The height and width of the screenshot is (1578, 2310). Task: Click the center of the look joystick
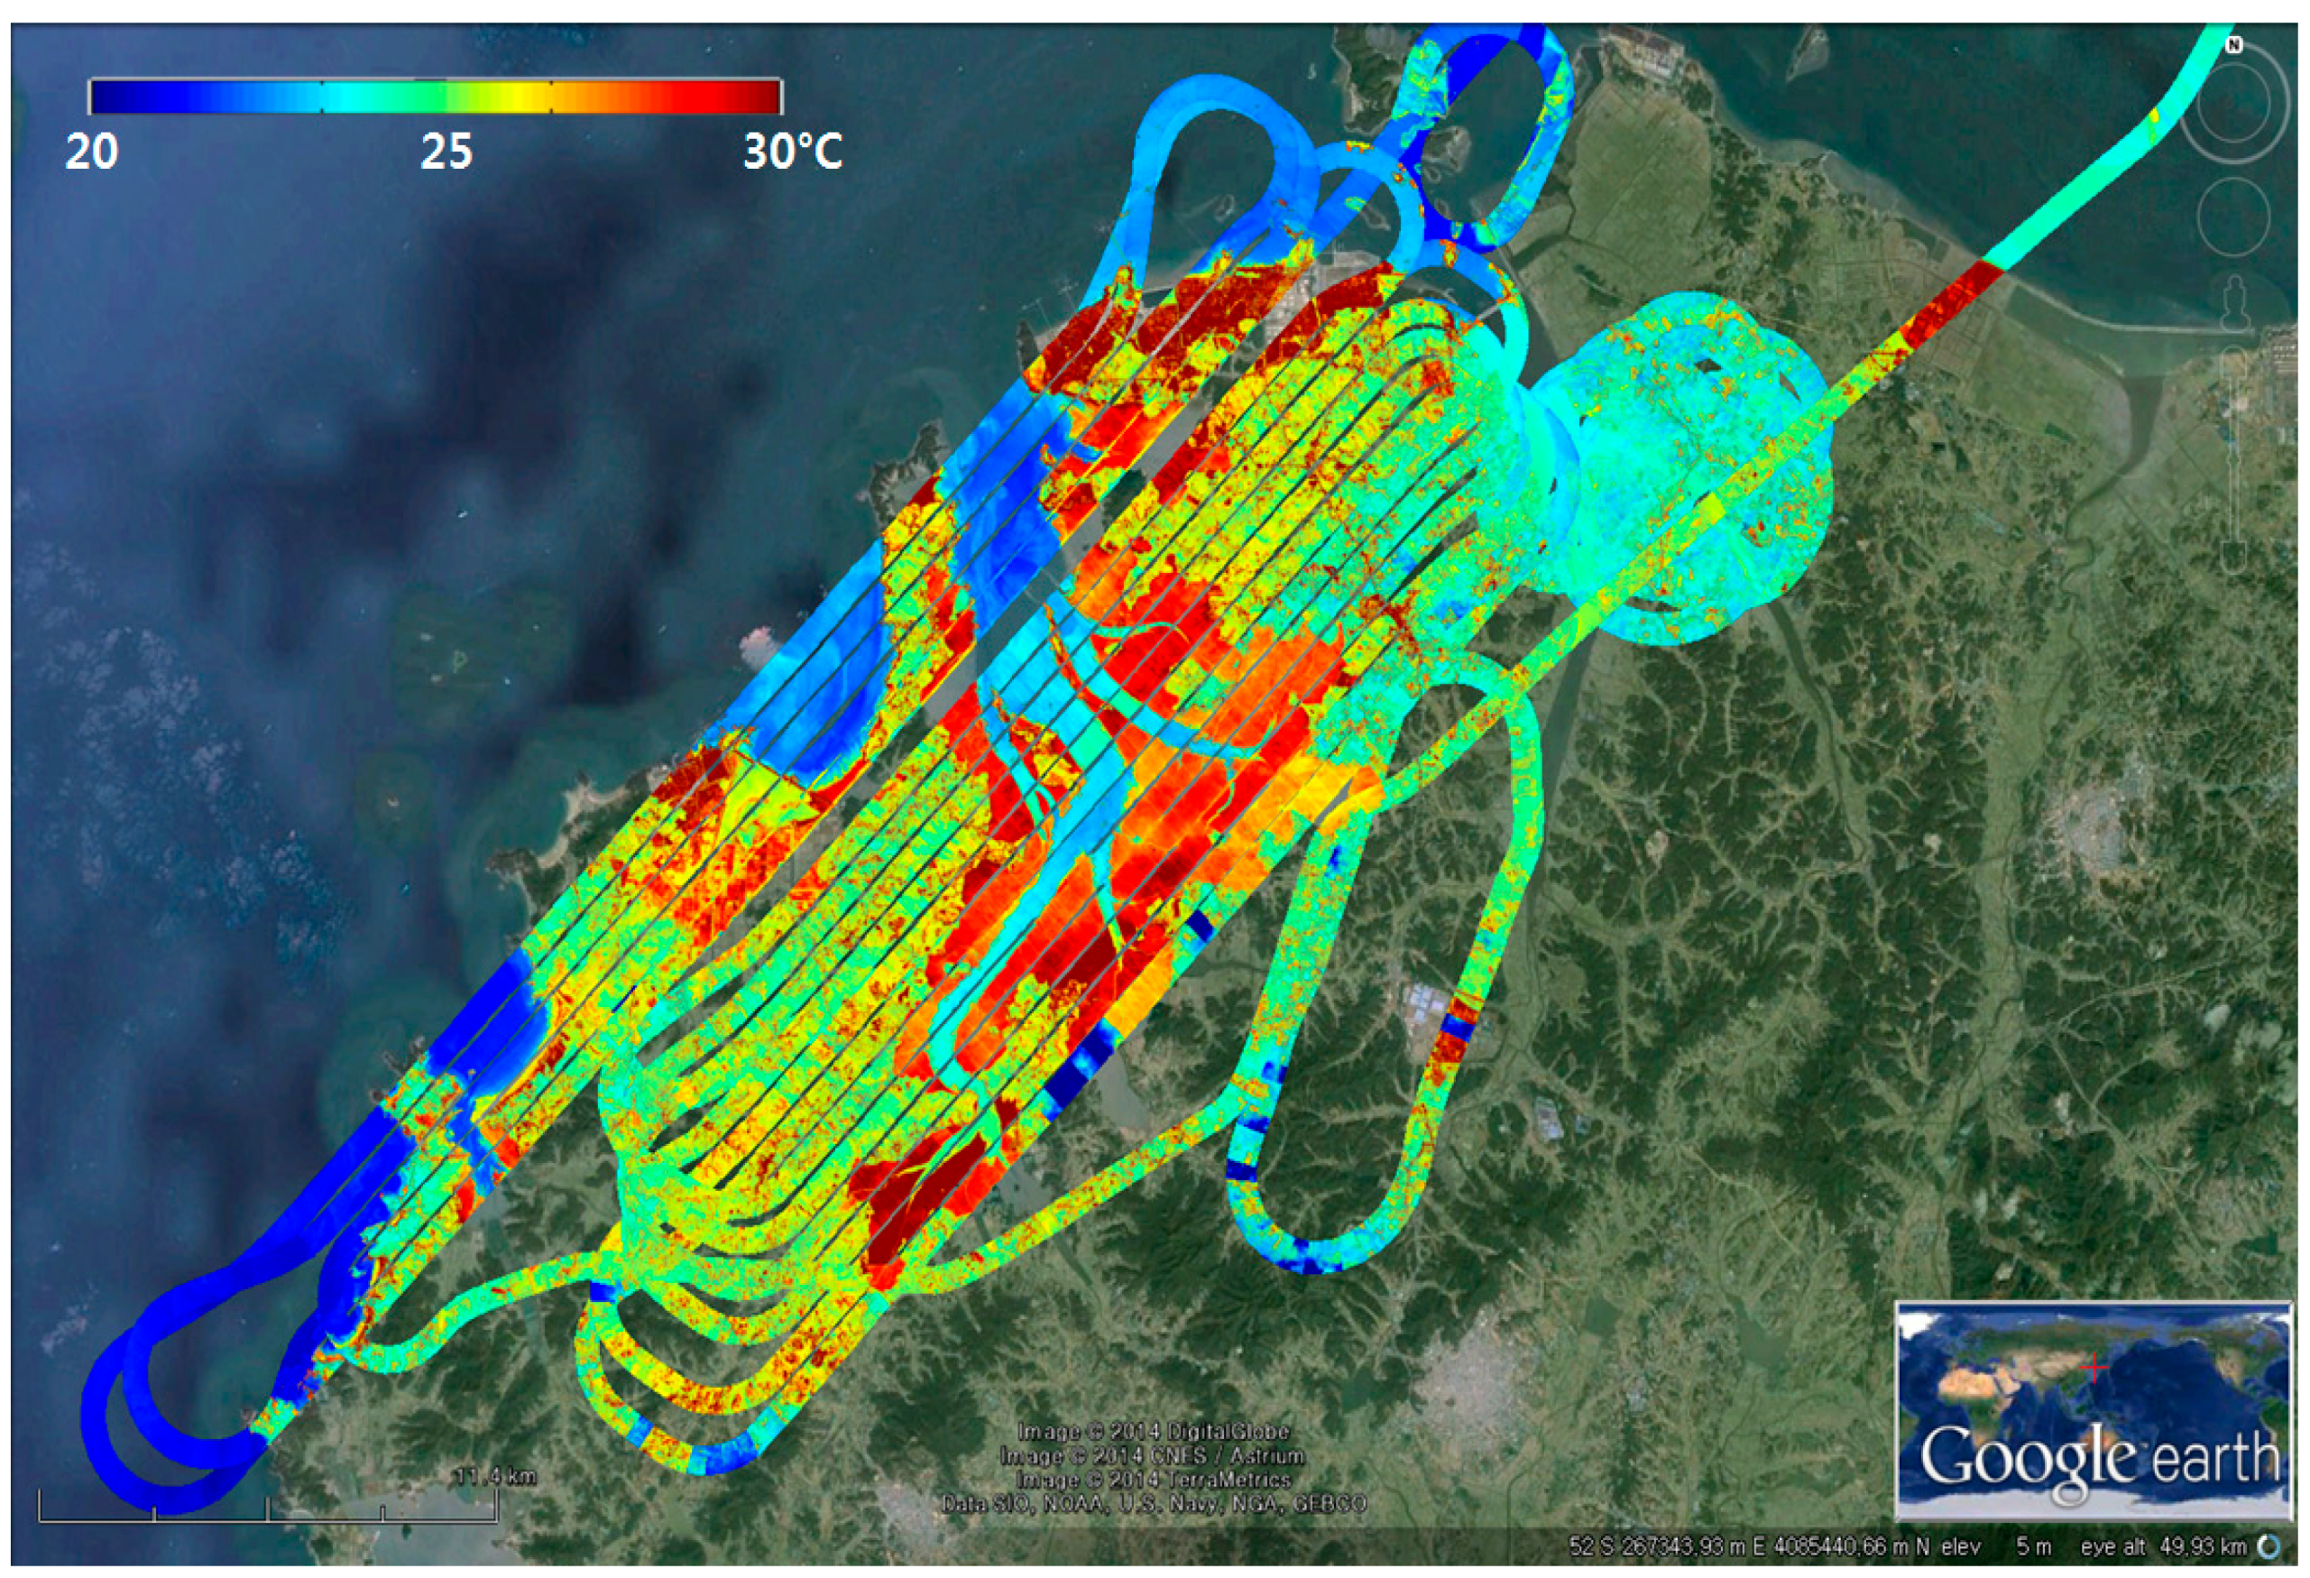[2233, 106]
